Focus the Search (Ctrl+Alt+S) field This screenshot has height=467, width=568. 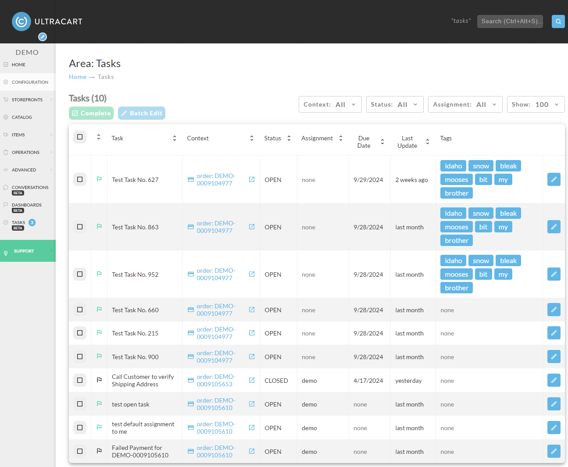click(x=510, y=21)
